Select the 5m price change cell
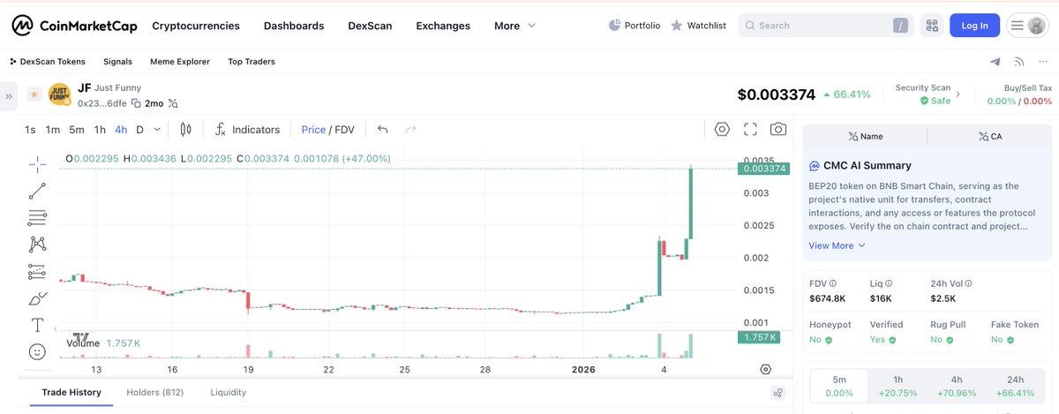The height and width of the screenshot is (414, 1059). pos(838,386)
